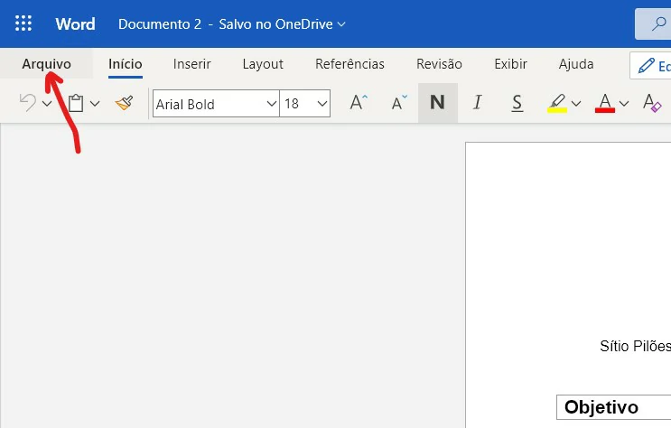Open the Arquivo menu

(x=46, y=64)
